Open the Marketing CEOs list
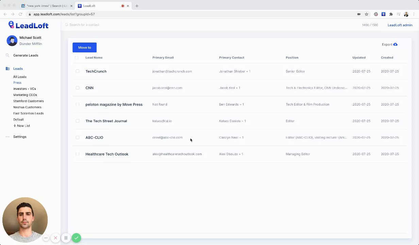Screen dimensions: 419x245 click(25, 95)
